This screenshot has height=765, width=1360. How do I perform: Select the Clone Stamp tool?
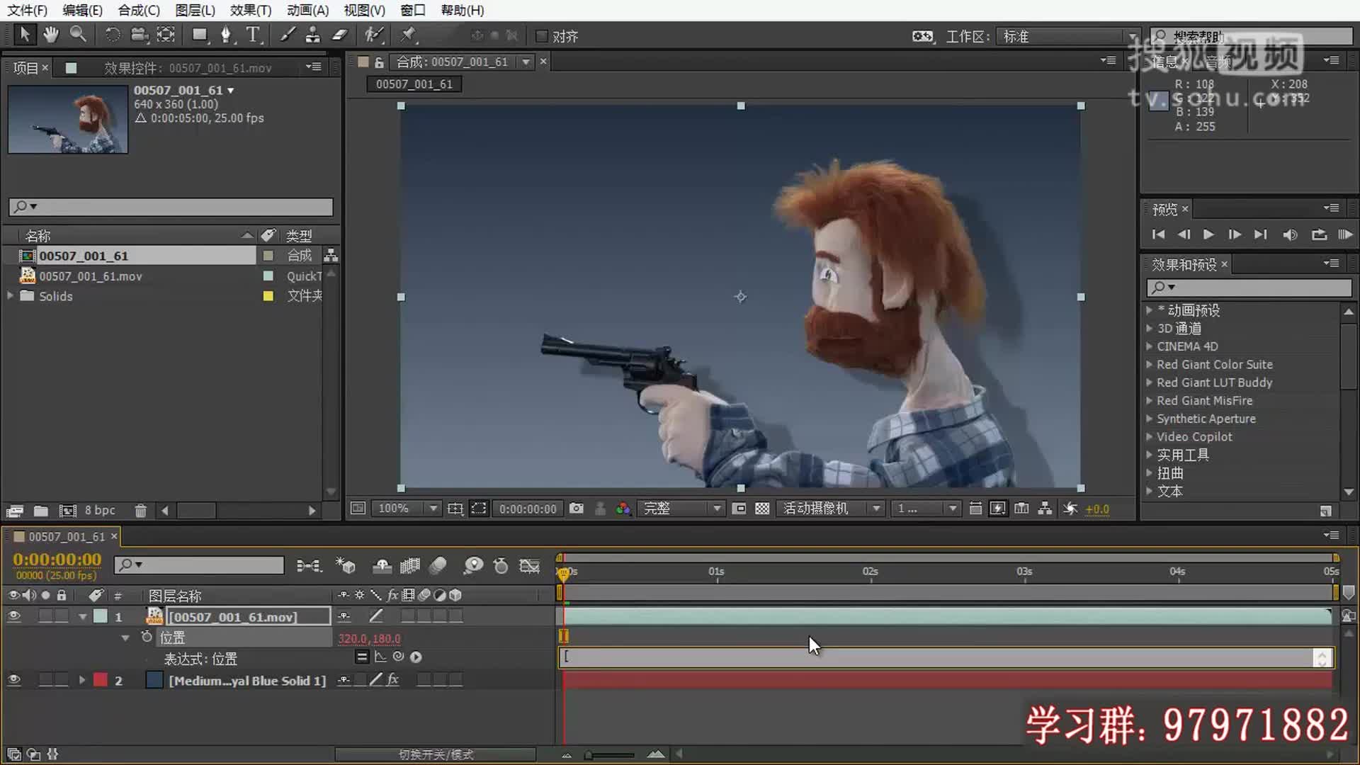pos(312,34)
